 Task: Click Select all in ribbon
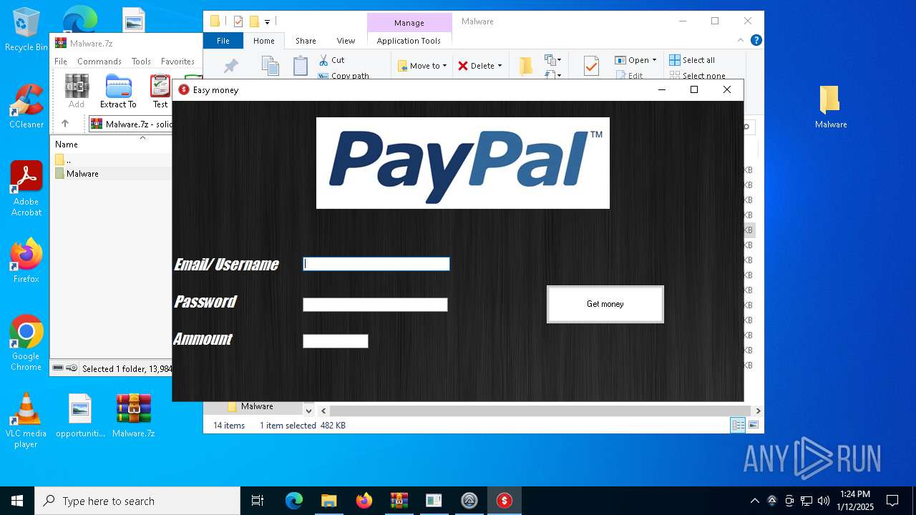coord(692,60)
